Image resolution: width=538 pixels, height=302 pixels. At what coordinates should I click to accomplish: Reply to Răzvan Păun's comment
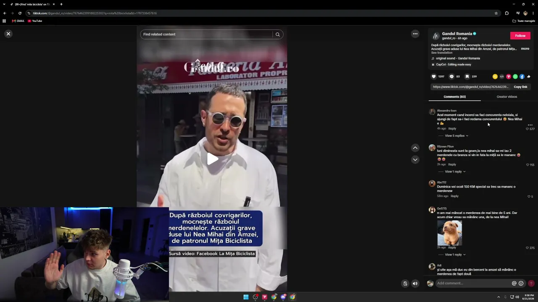[x=452, y=164]
